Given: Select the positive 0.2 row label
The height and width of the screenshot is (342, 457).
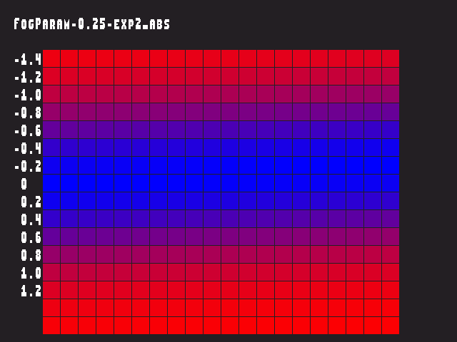Looking at the screenshot, I should pyautogui.click(x=31, y=202).
